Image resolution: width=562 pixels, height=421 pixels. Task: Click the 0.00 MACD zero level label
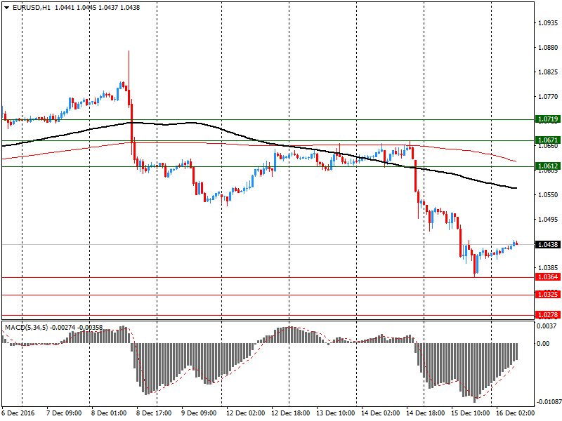coord(543,344)
